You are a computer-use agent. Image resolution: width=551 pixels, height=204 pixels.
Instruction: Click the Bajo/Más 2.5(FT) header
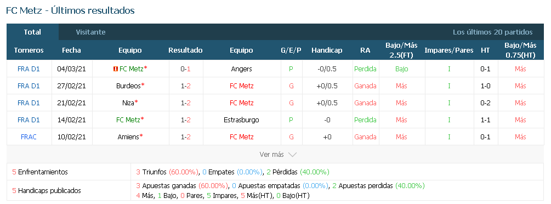pyautogui.click(x=401, y=50)
